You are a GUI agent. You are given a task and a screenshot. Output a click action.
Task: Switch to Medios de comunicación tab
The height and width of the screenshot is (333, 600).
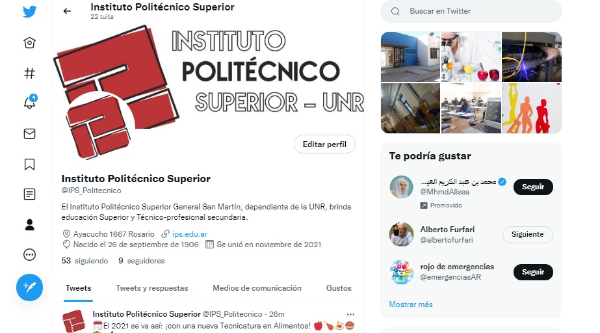point(257,288)
